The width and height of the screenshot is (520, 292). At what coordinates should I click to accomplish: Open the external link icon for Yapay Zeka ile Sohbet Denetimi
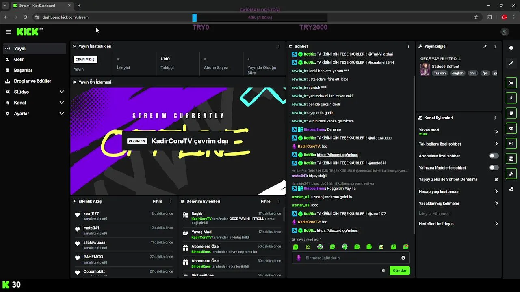496,179
